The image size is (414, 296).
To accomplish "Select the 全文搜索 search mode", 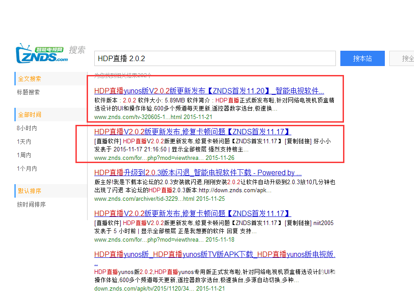I will (30, 79).
